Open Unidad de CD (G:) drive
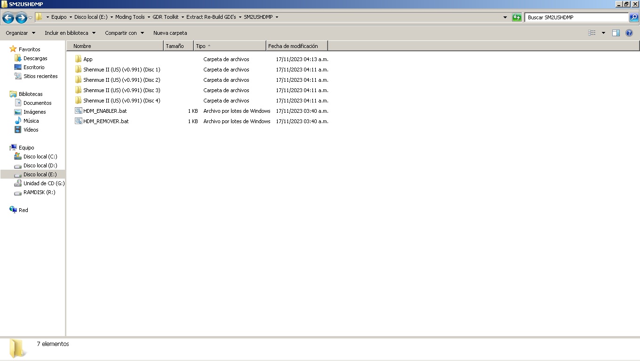Viewport: 640px width, 361px height. (44, 183)
